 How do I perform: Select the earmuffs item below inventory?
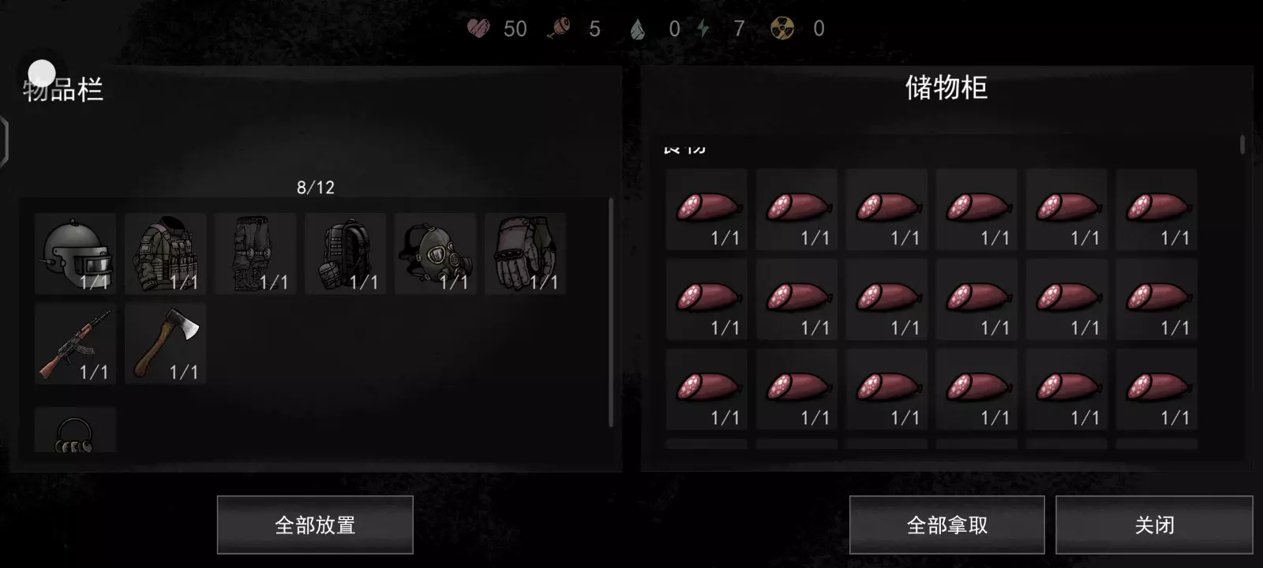[75, 430]
